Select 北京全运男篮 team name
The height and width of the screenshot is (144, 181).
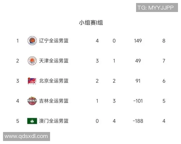click(x=54, y=81)
